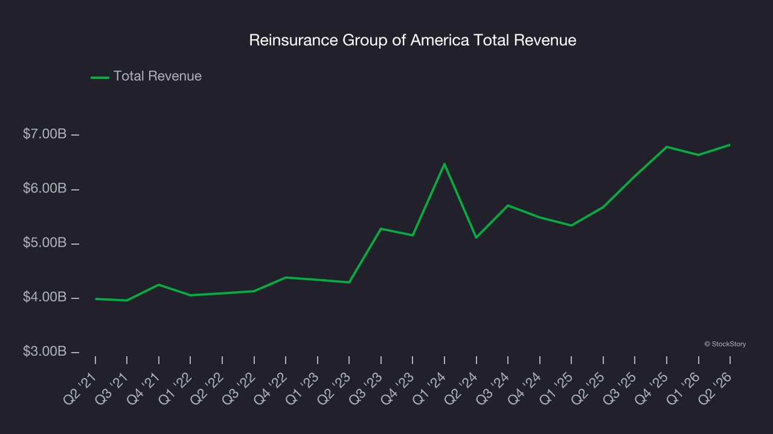773x434 pixels.
Task: Click the Q2 '21 line starting point
Action: (x=95, y=298)
